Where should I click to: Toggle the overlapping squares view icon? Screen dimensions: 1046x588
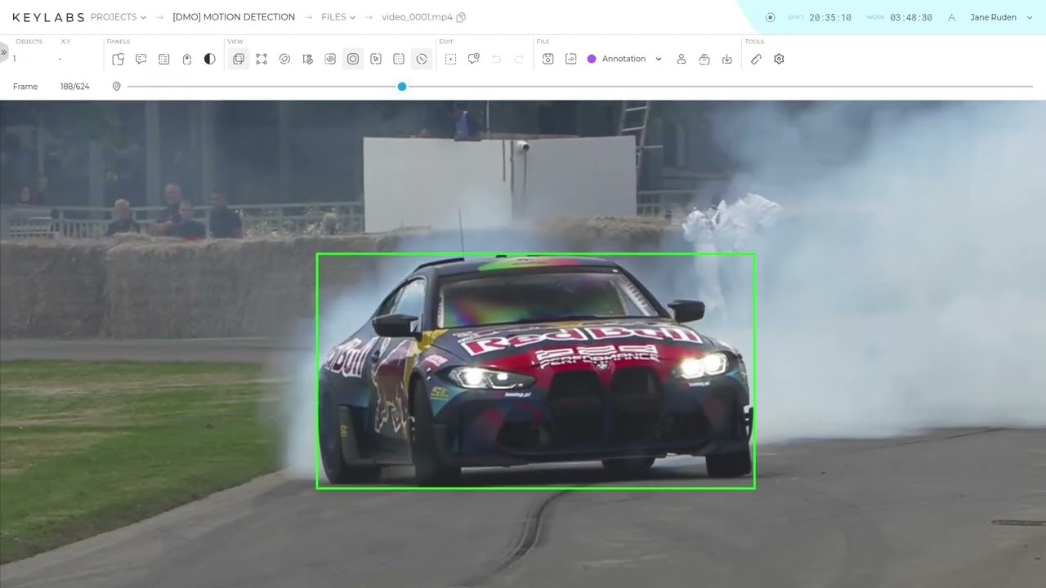[x=239, y=59]
